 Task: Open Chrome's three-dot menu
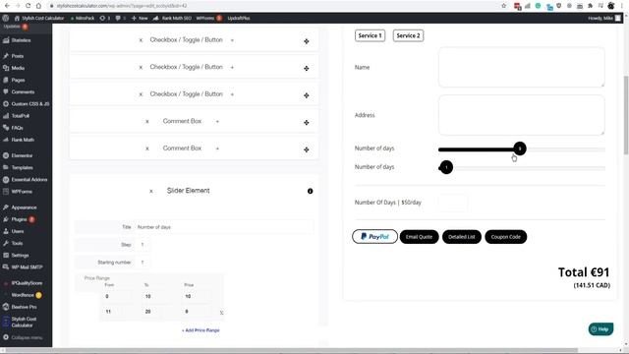click(622, 6)
